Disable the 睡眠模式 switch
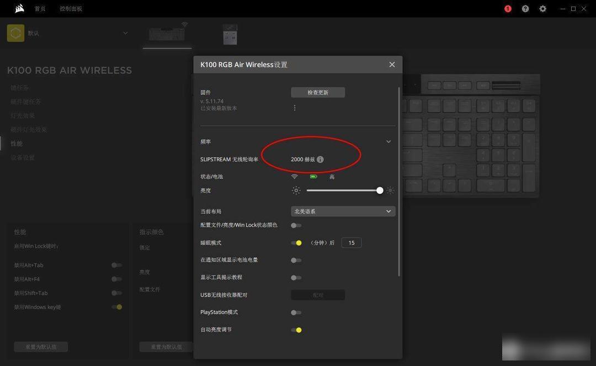The image size is (596, 366). tap(296, 243)
